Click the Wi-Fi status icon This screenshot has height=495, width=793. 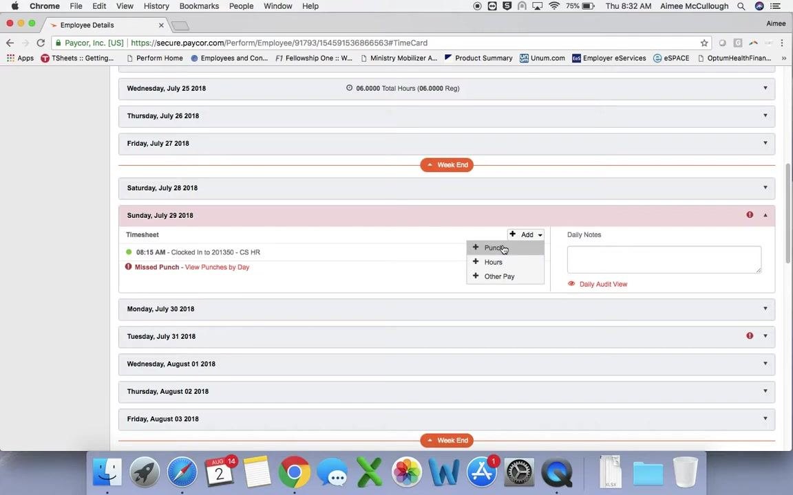(x=553, y=6)
